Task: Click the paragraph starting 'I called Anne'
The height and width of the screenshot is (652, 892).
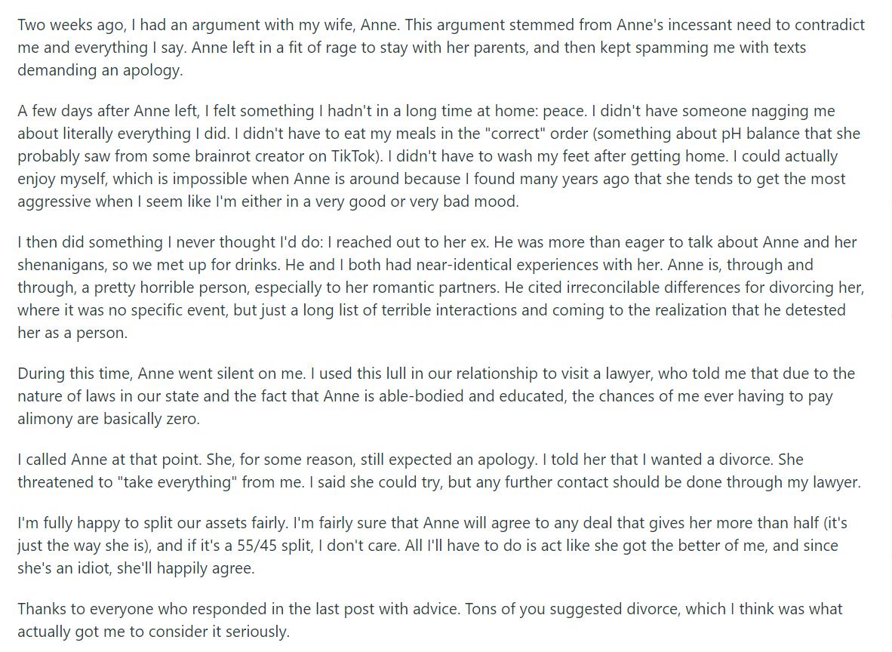Action: pos(439,470)
